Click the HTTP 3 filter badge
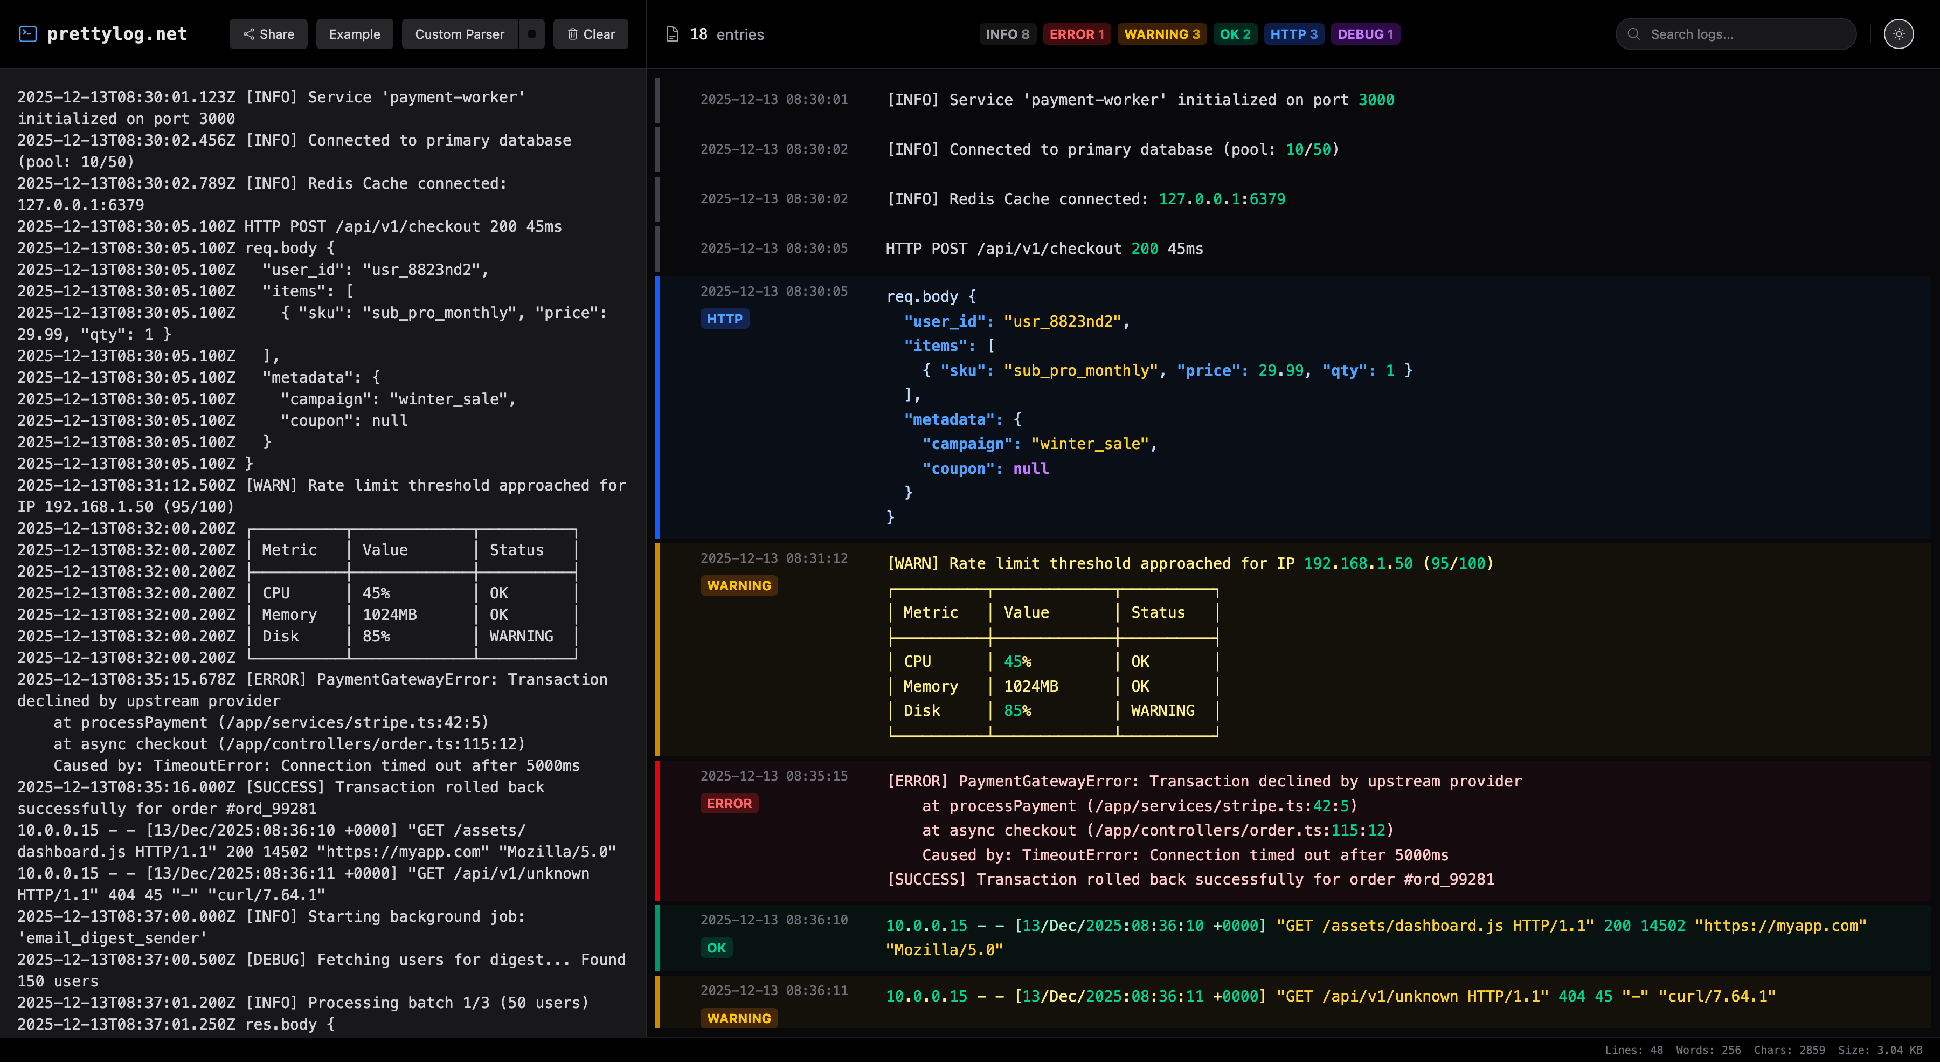The image size is (1940, 1063). (x=1293, y=33)
